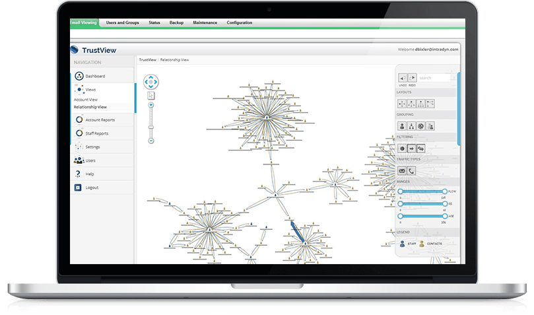Toggle the circle node filter under Filtering
The image size is (534, 315).
click(x=401, y=148)
